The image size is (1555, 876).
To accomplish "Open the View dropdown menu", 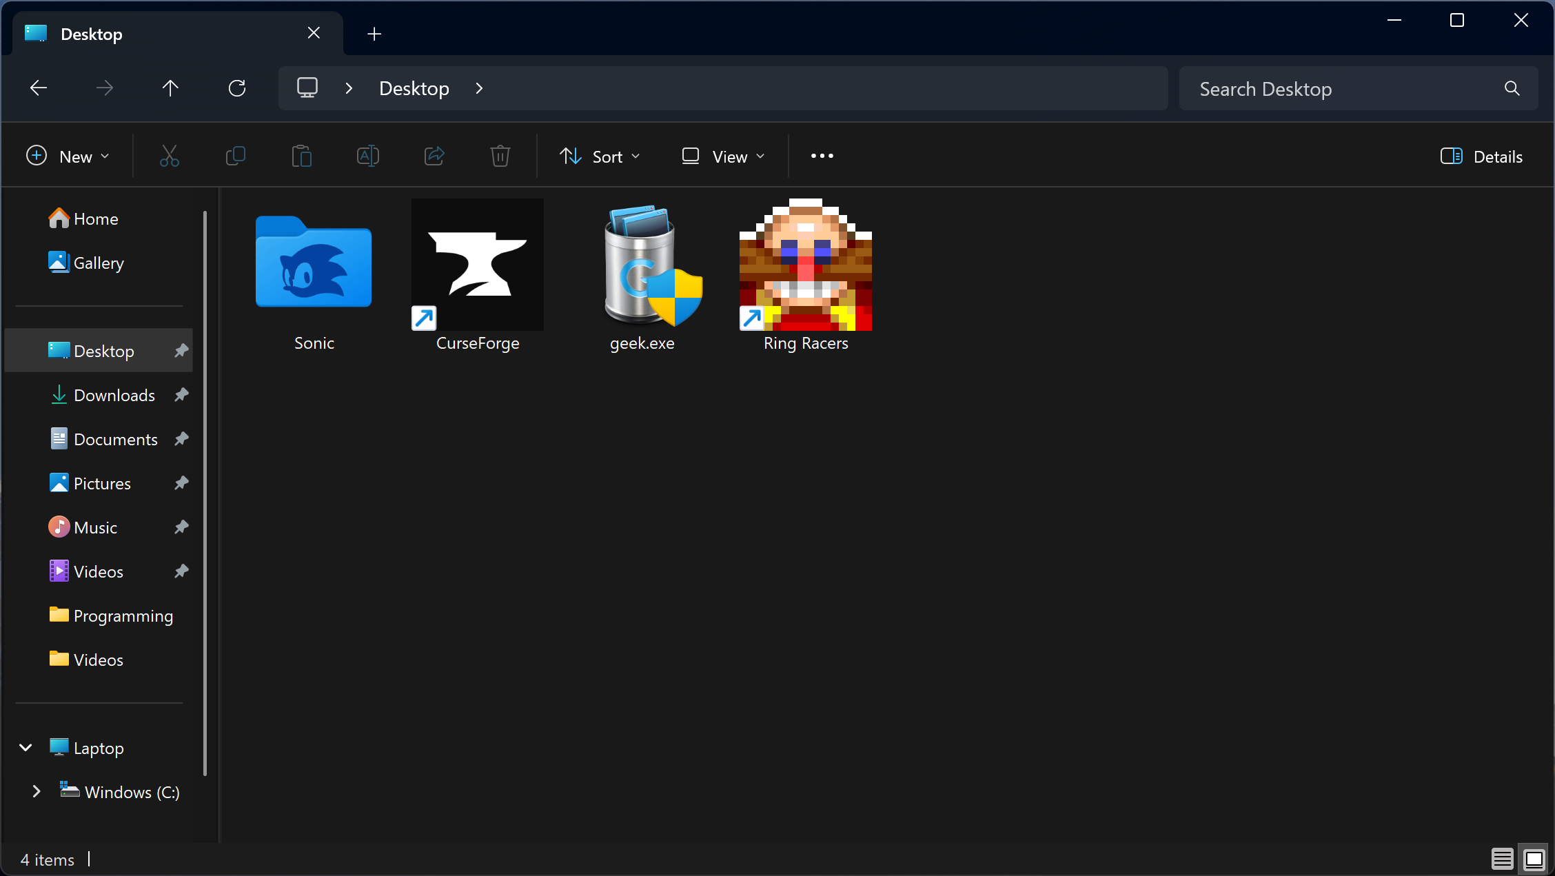I will (x=723, y=156).
